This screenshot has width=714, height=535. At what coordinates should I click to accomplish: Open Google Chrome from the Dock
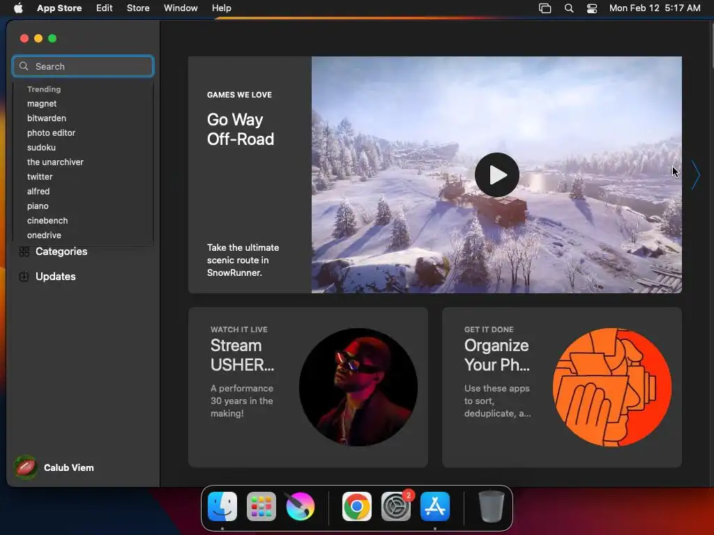tap(357, 506)
